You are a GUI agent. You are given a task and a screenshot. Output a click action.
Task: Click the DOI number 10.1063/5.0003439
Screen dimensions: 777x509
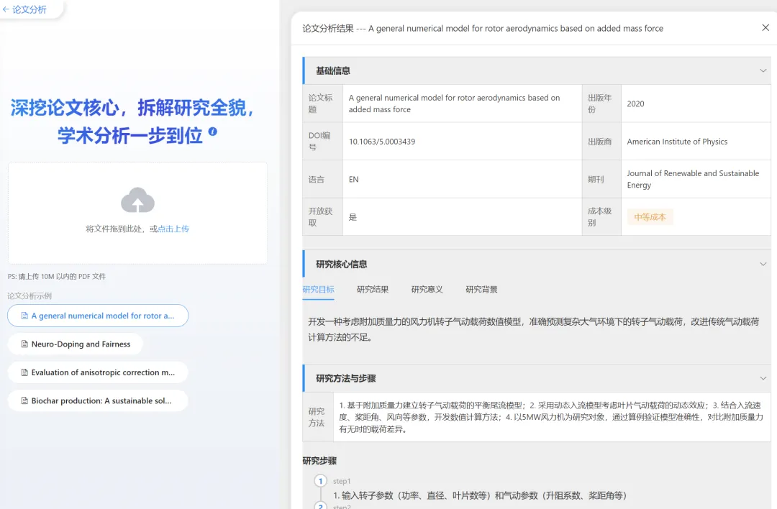382,142
